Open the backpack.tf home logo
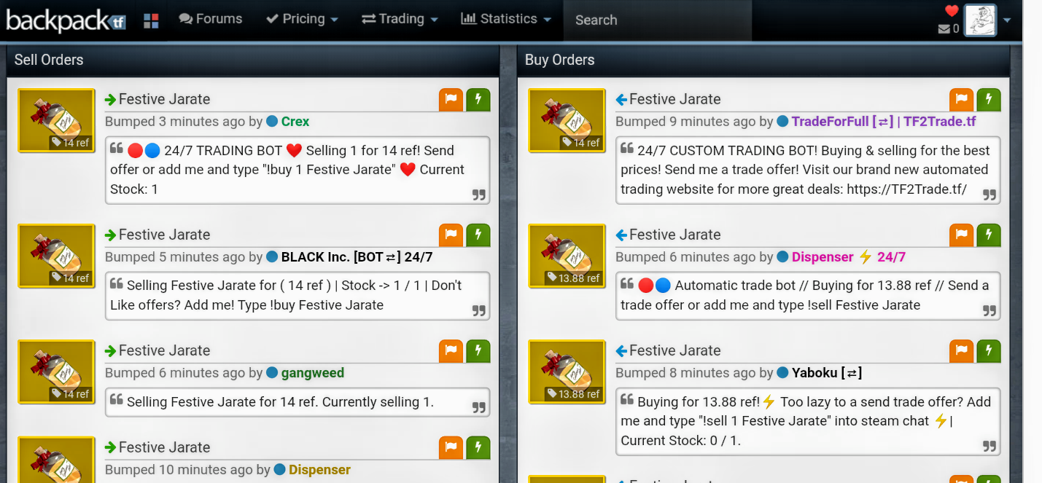 pos(66,20)
